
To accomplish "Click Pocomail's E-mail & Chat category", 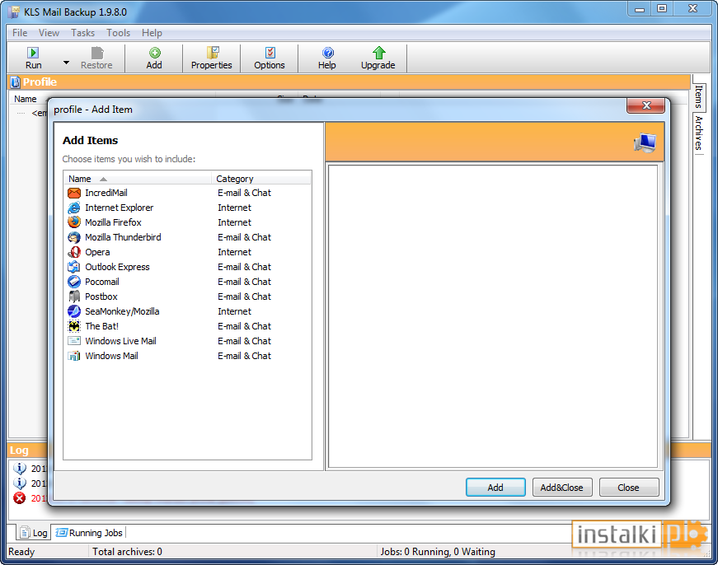I will click(x=245, y=282).
